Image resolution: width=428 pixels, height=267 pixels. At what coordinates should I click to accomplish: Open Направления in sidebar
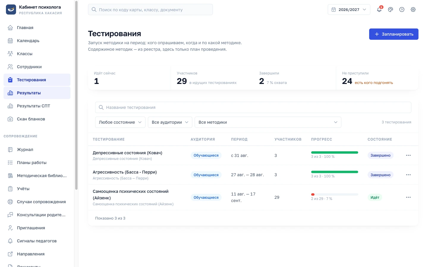37,254
